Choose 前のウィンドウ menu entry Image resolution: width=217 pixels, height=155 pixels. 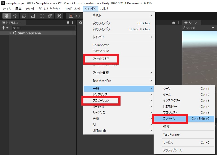(x=119, y=29)
